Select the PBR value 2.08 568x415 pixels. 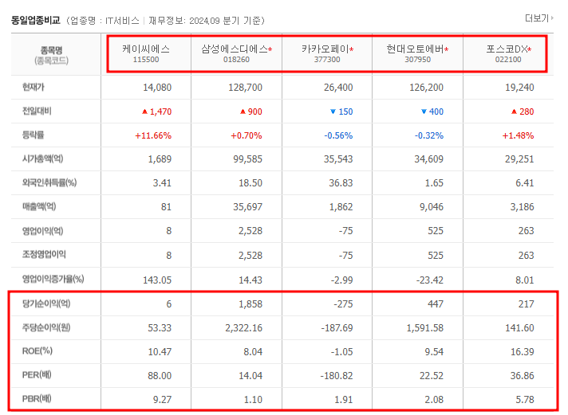click(434, 400)
